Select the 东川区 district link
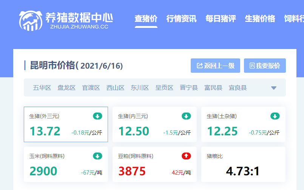Viewport: 304px width, 190px height. point(140,88)
